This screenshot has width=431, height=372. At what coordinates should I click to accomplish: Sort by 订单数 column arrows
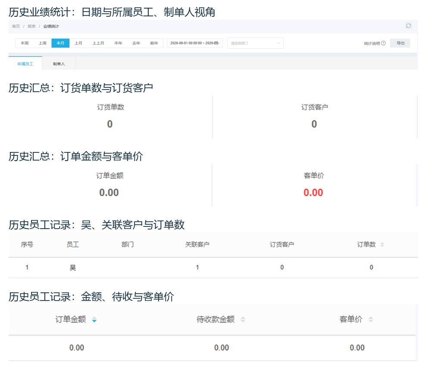pyautogui.click(x=382, y=244)
